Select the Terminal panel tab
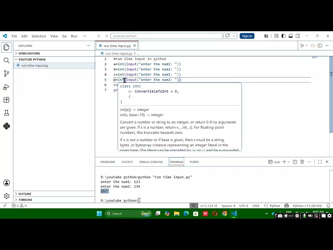 176,162
